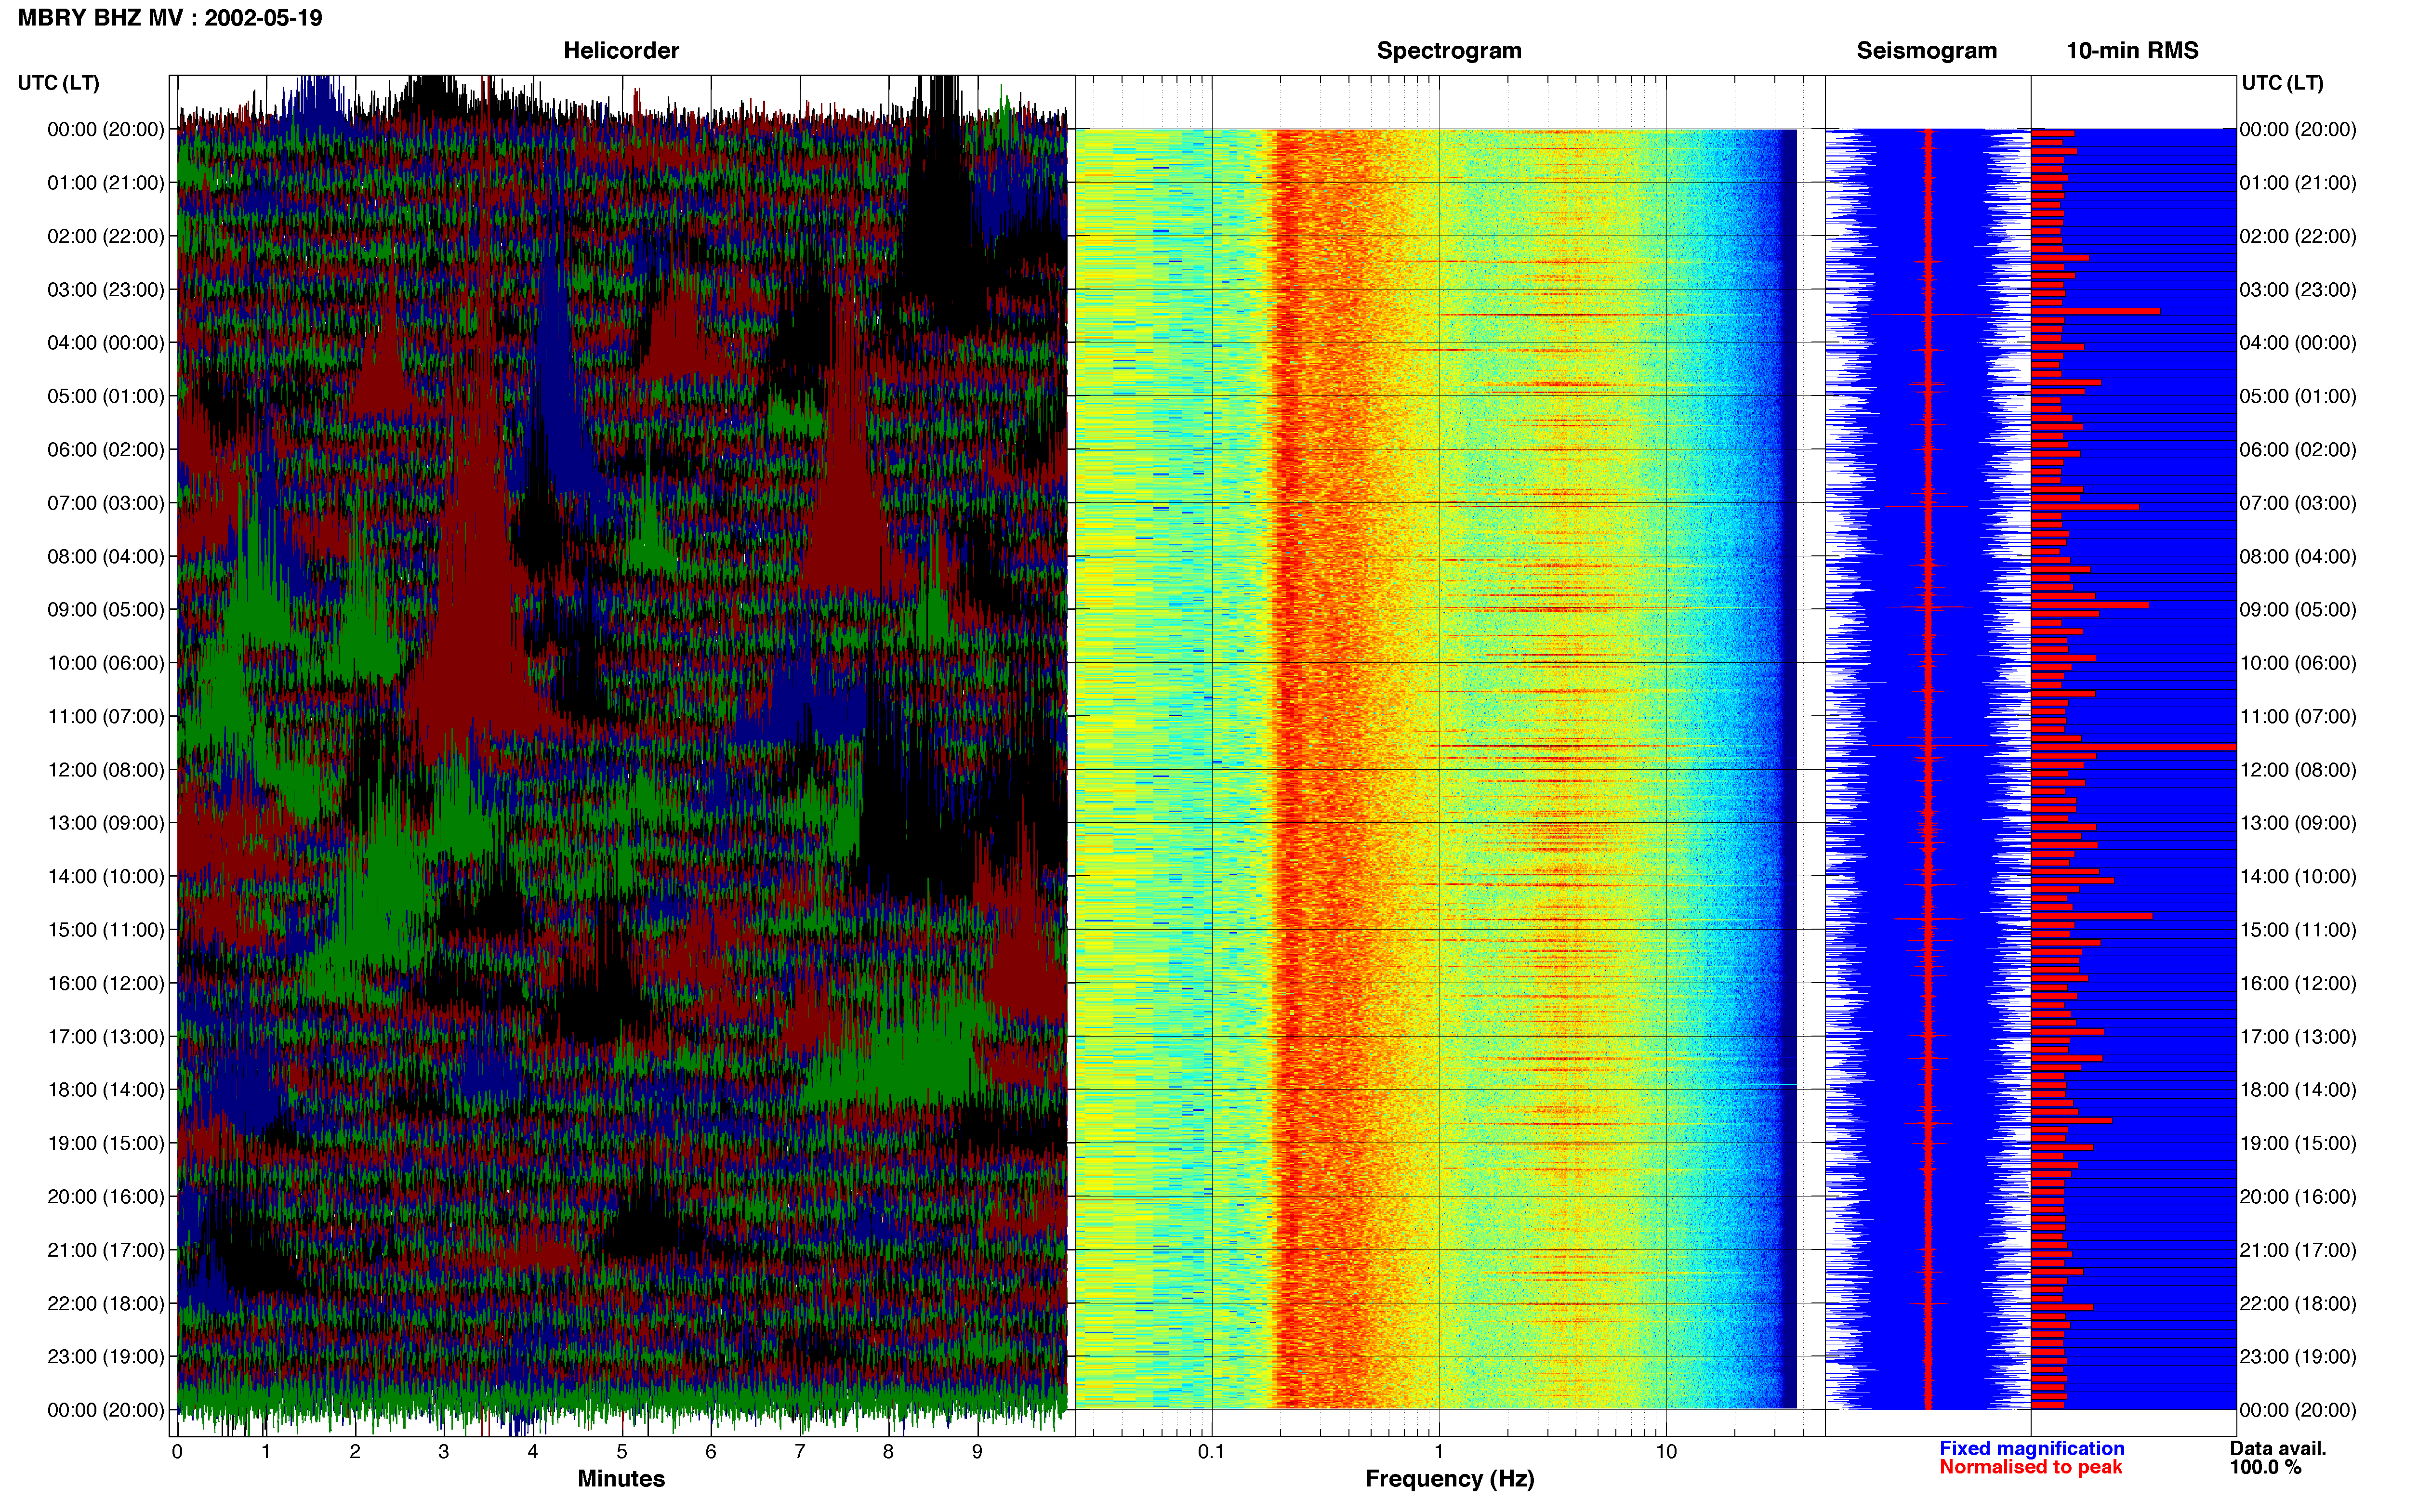
Task: Click the red RMS bar just before 15:00
Action: click(2092, 916)
